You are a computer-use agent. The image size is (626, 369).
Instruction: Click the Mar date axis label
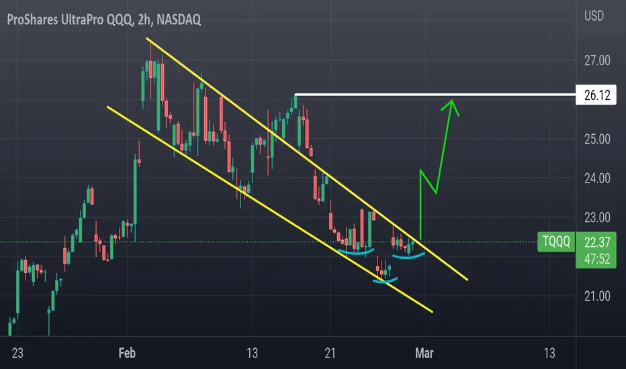click(x=424, y=353)
